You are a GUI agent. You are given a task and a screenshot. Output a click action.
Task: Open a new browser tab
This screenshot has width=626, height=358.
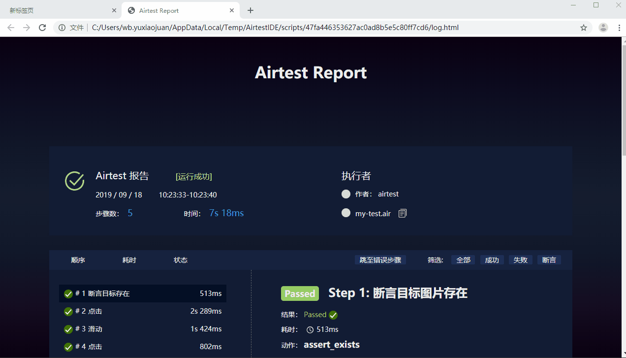pos(250,10)
